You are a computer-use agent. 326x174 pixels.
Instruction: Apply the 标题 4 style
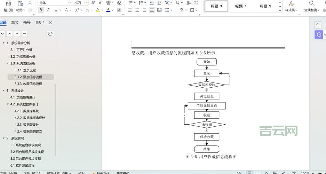click(241, 6)
